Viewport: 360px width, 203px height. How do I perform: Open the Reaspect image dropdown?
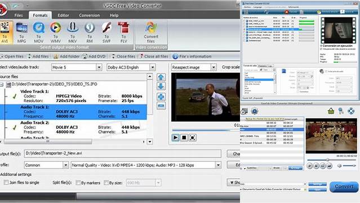(214, 67)
